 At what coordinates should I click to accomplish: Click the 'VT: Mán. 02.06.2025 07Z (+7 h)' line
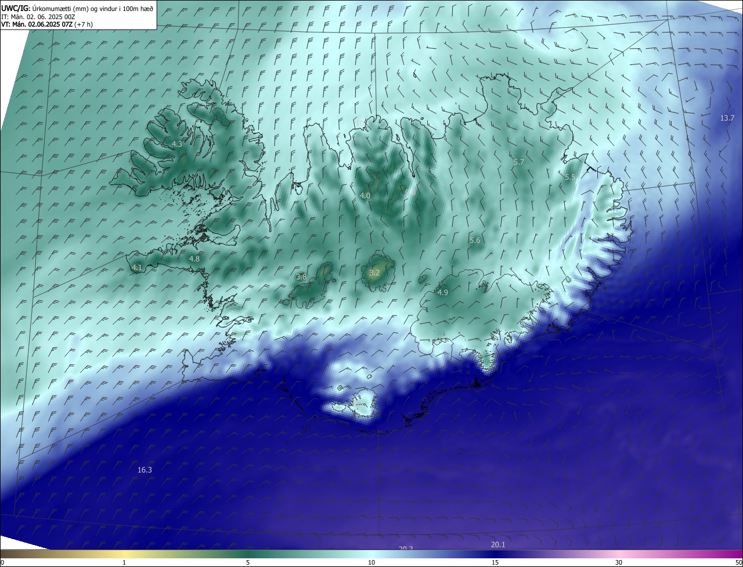[x=47, y=24]
